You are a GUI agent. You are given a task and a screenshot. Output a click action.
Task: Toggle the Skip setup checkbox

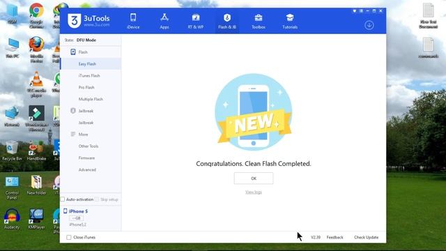point(97,199)
